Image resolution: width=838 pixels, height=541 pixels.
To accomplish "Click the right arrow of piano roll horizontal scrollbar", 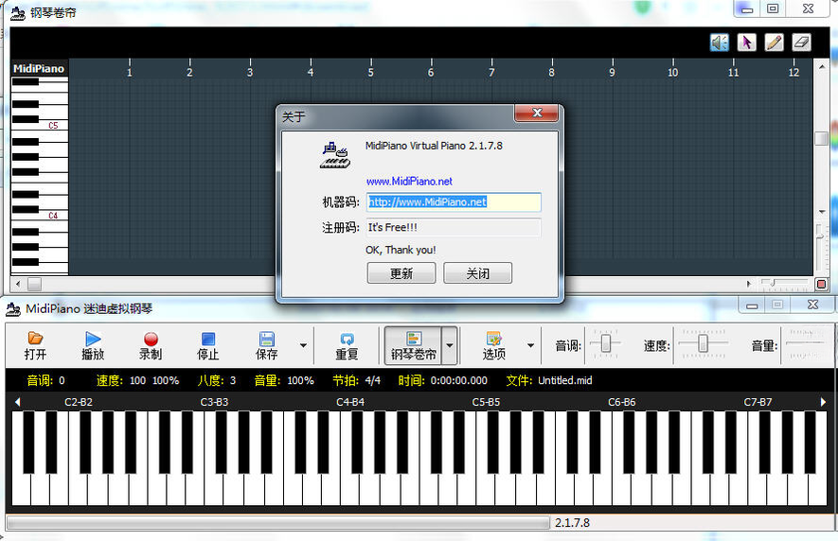I will (x=749, y=284).
